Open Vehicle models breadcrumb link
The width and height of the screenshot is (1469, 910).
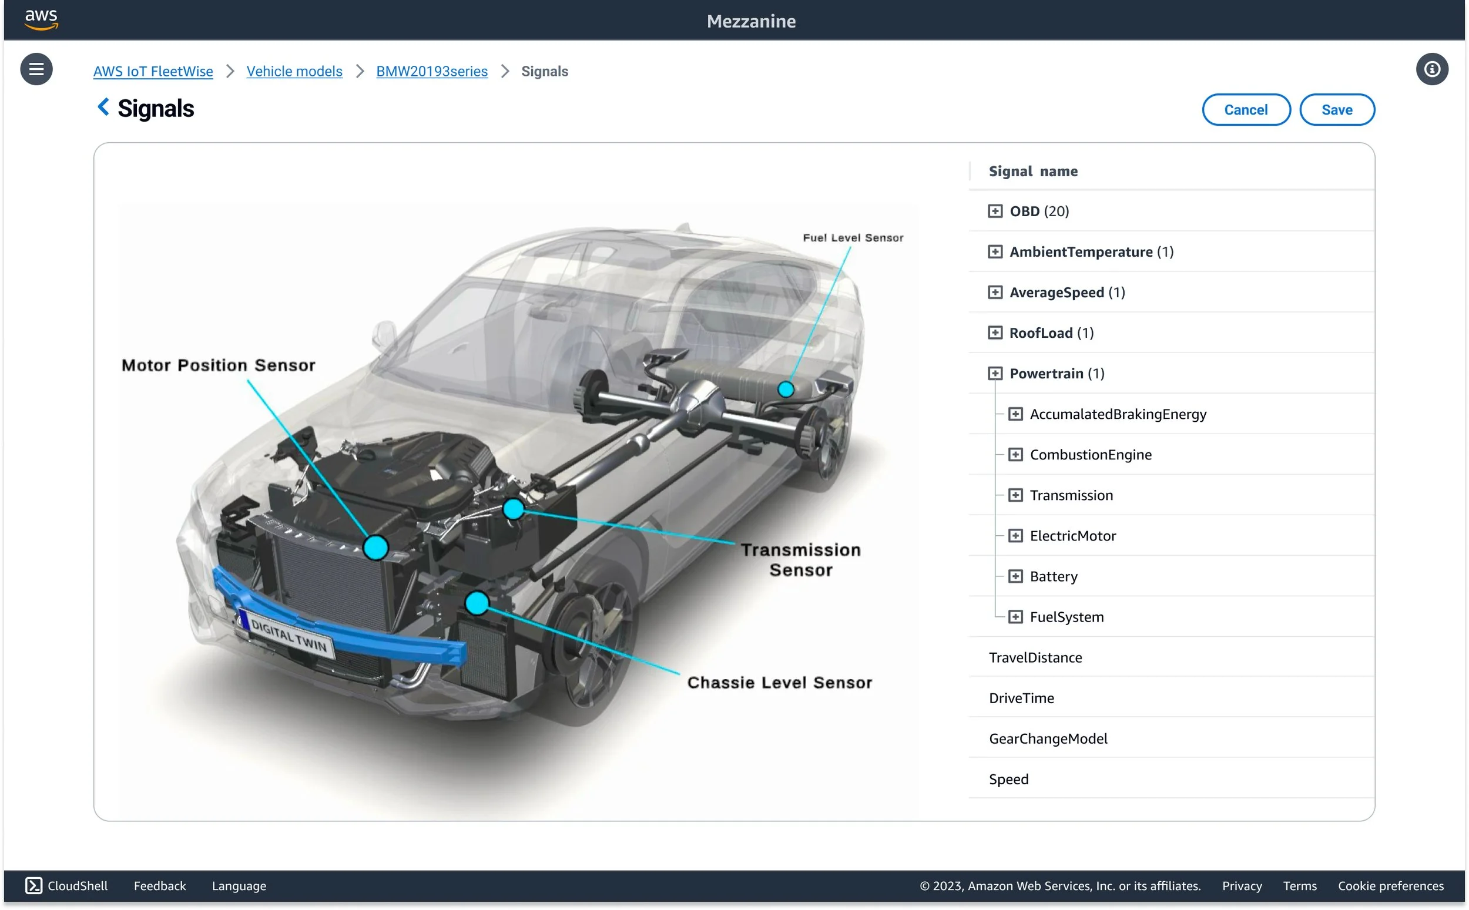(x=294, y=71)
